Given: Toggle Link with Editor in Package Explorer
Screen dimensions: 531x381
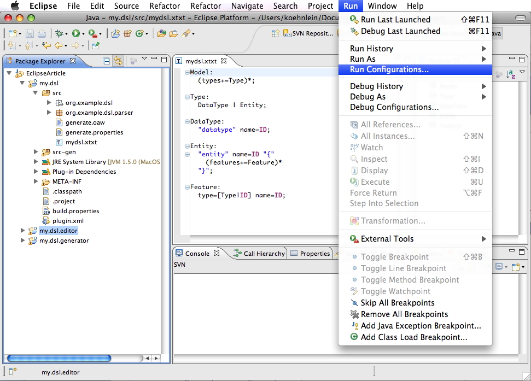Looking at the screenshot, I should coord(118,61).
